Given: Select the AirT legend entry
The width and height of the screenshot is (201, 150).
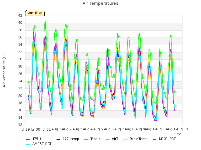Looking at the screenshot, I should pos(112,139).
